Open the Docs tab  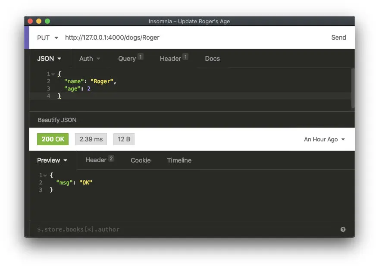(212, 59)
